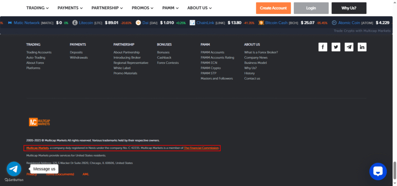Viewport: 397px width, 186px height.
Task: Open The Financial Commission link
Action: (x=201, y=148)
